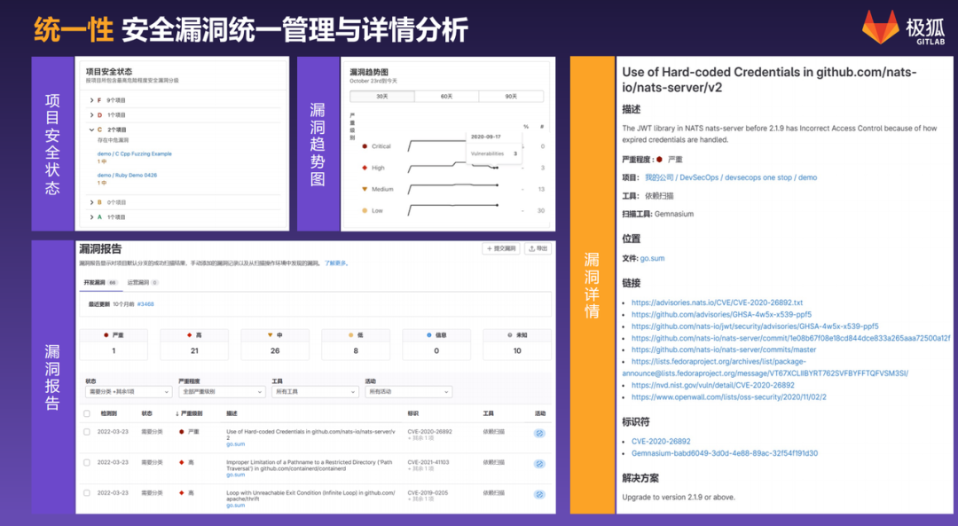Click CVE-2021-41103 identifier in table
The height and width of the screenshot is (526, 958).
pos(428,462)
